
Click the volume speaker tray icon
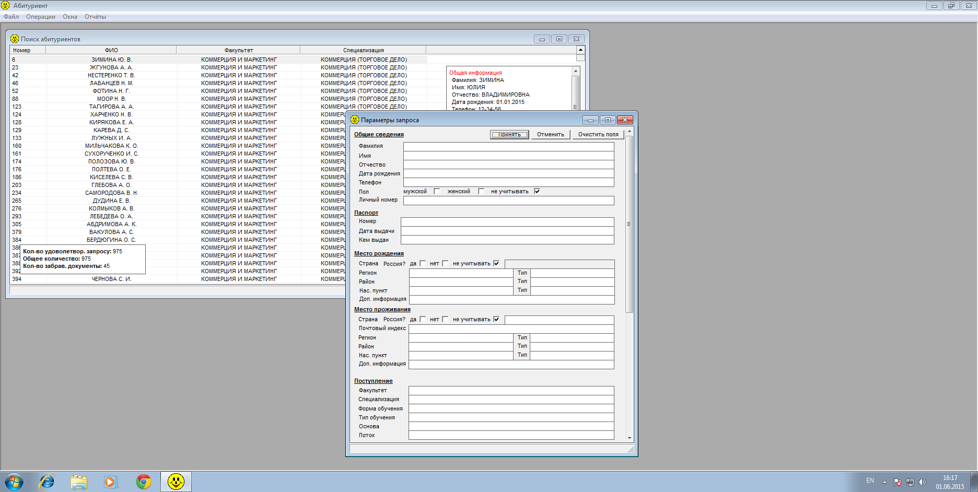coord(922,482)
